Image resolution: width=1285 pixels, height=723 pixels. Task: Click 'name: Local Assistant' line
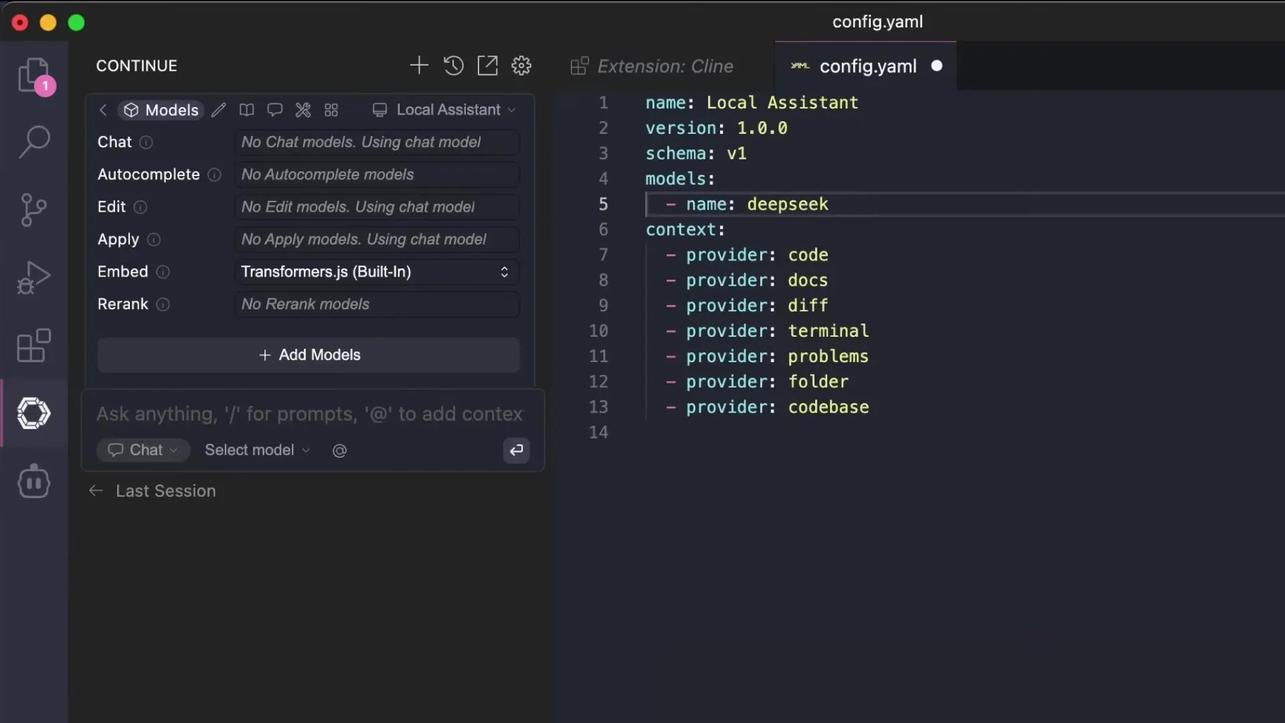coord(752,102)
